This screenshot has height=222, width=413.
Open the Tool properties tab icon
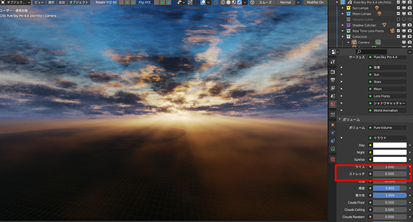(333, 61)
